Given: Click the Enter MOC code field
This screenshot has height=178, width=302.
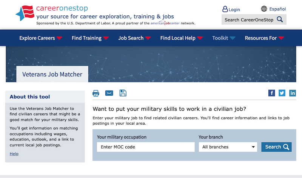Looking at the screenshot, I should point(146,147).
